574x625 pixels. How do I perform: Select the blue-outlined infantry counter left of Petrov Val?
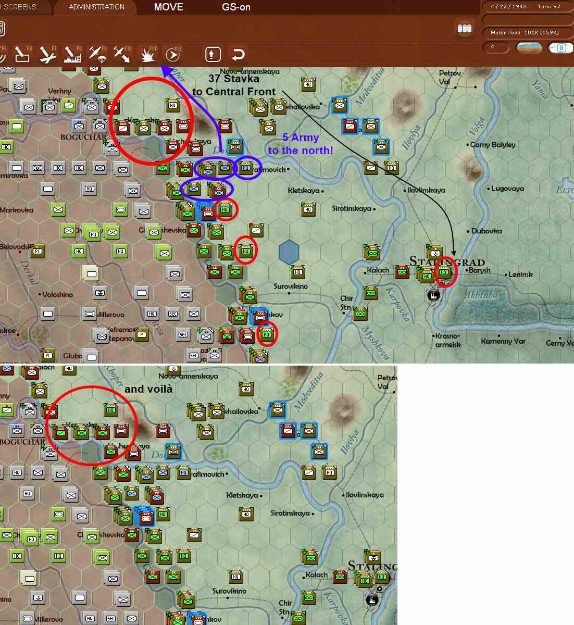pyautogui.click(x=340, y=105)
